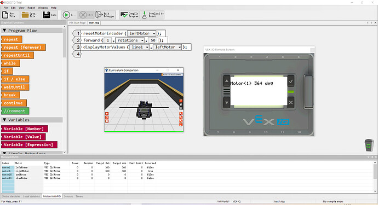Click the X button on the VEX IQ brain

tap(291, 103)
